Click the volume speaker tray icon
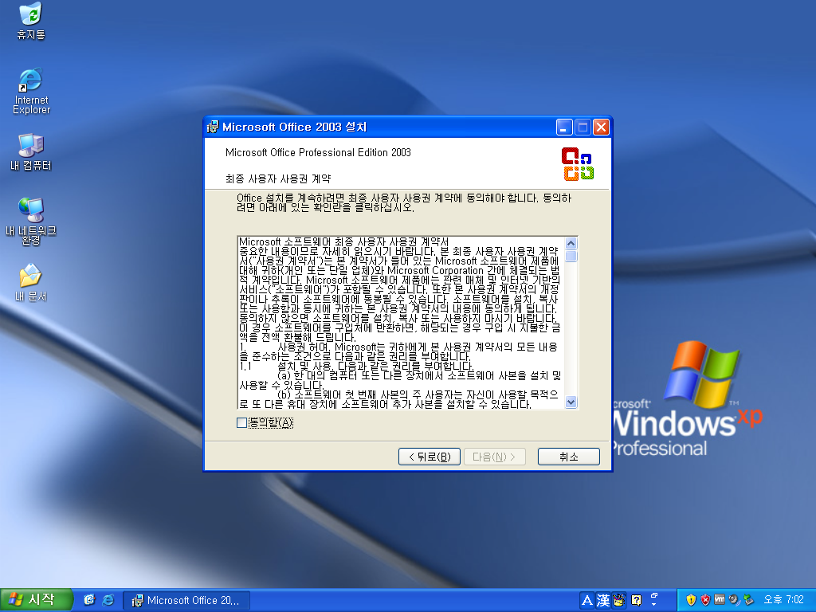The height and width of the screenshot is (612, 816). tap(734, 600)
